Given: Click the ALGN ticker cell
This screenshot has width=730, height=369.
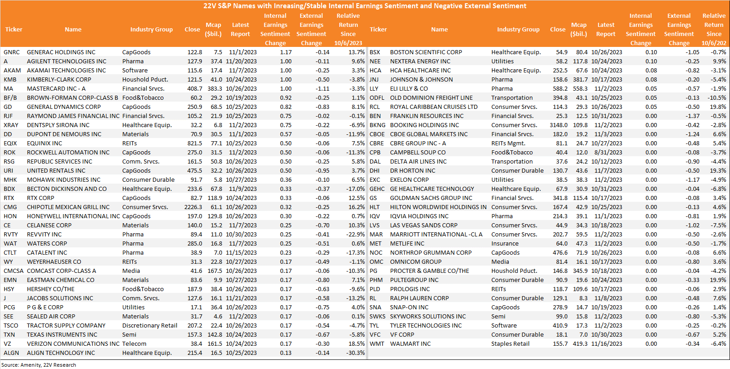Looking at the screenshot, I should 11,353.
